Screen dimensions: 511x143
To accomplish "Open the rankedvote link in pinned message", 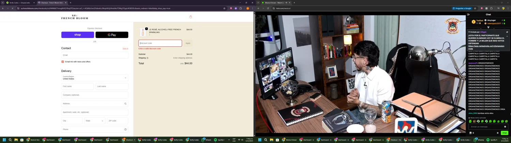I will coord(486,47).
